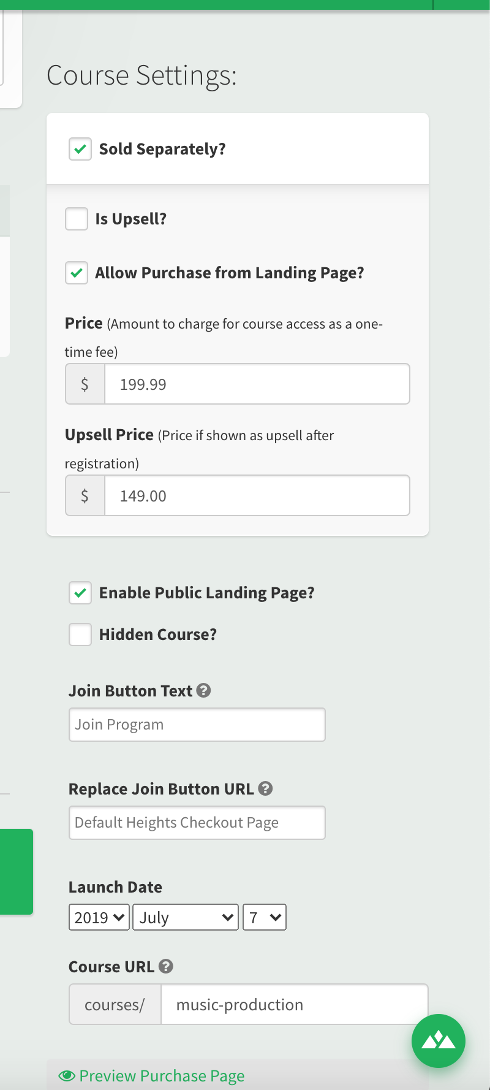The image size is (490, 1090).
Task: Open the Join Button Text help tooltip
Action: 204,690
